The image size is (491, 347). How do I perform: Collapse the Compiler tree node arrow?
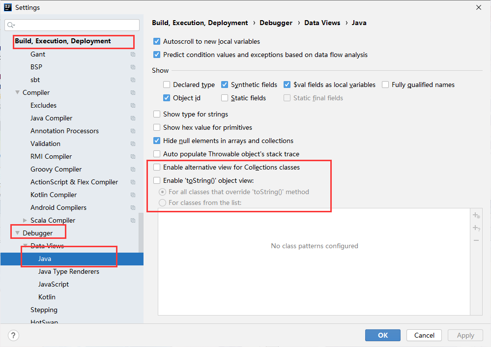[x=18, y=93]
